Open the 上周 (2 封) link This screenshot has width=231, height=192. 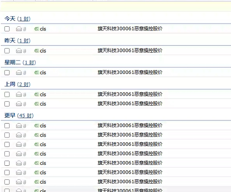click(24, 84)
